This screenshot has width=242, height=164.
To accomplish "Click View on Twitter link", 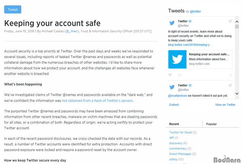I will pyautogui.click(x=225, y=105).
